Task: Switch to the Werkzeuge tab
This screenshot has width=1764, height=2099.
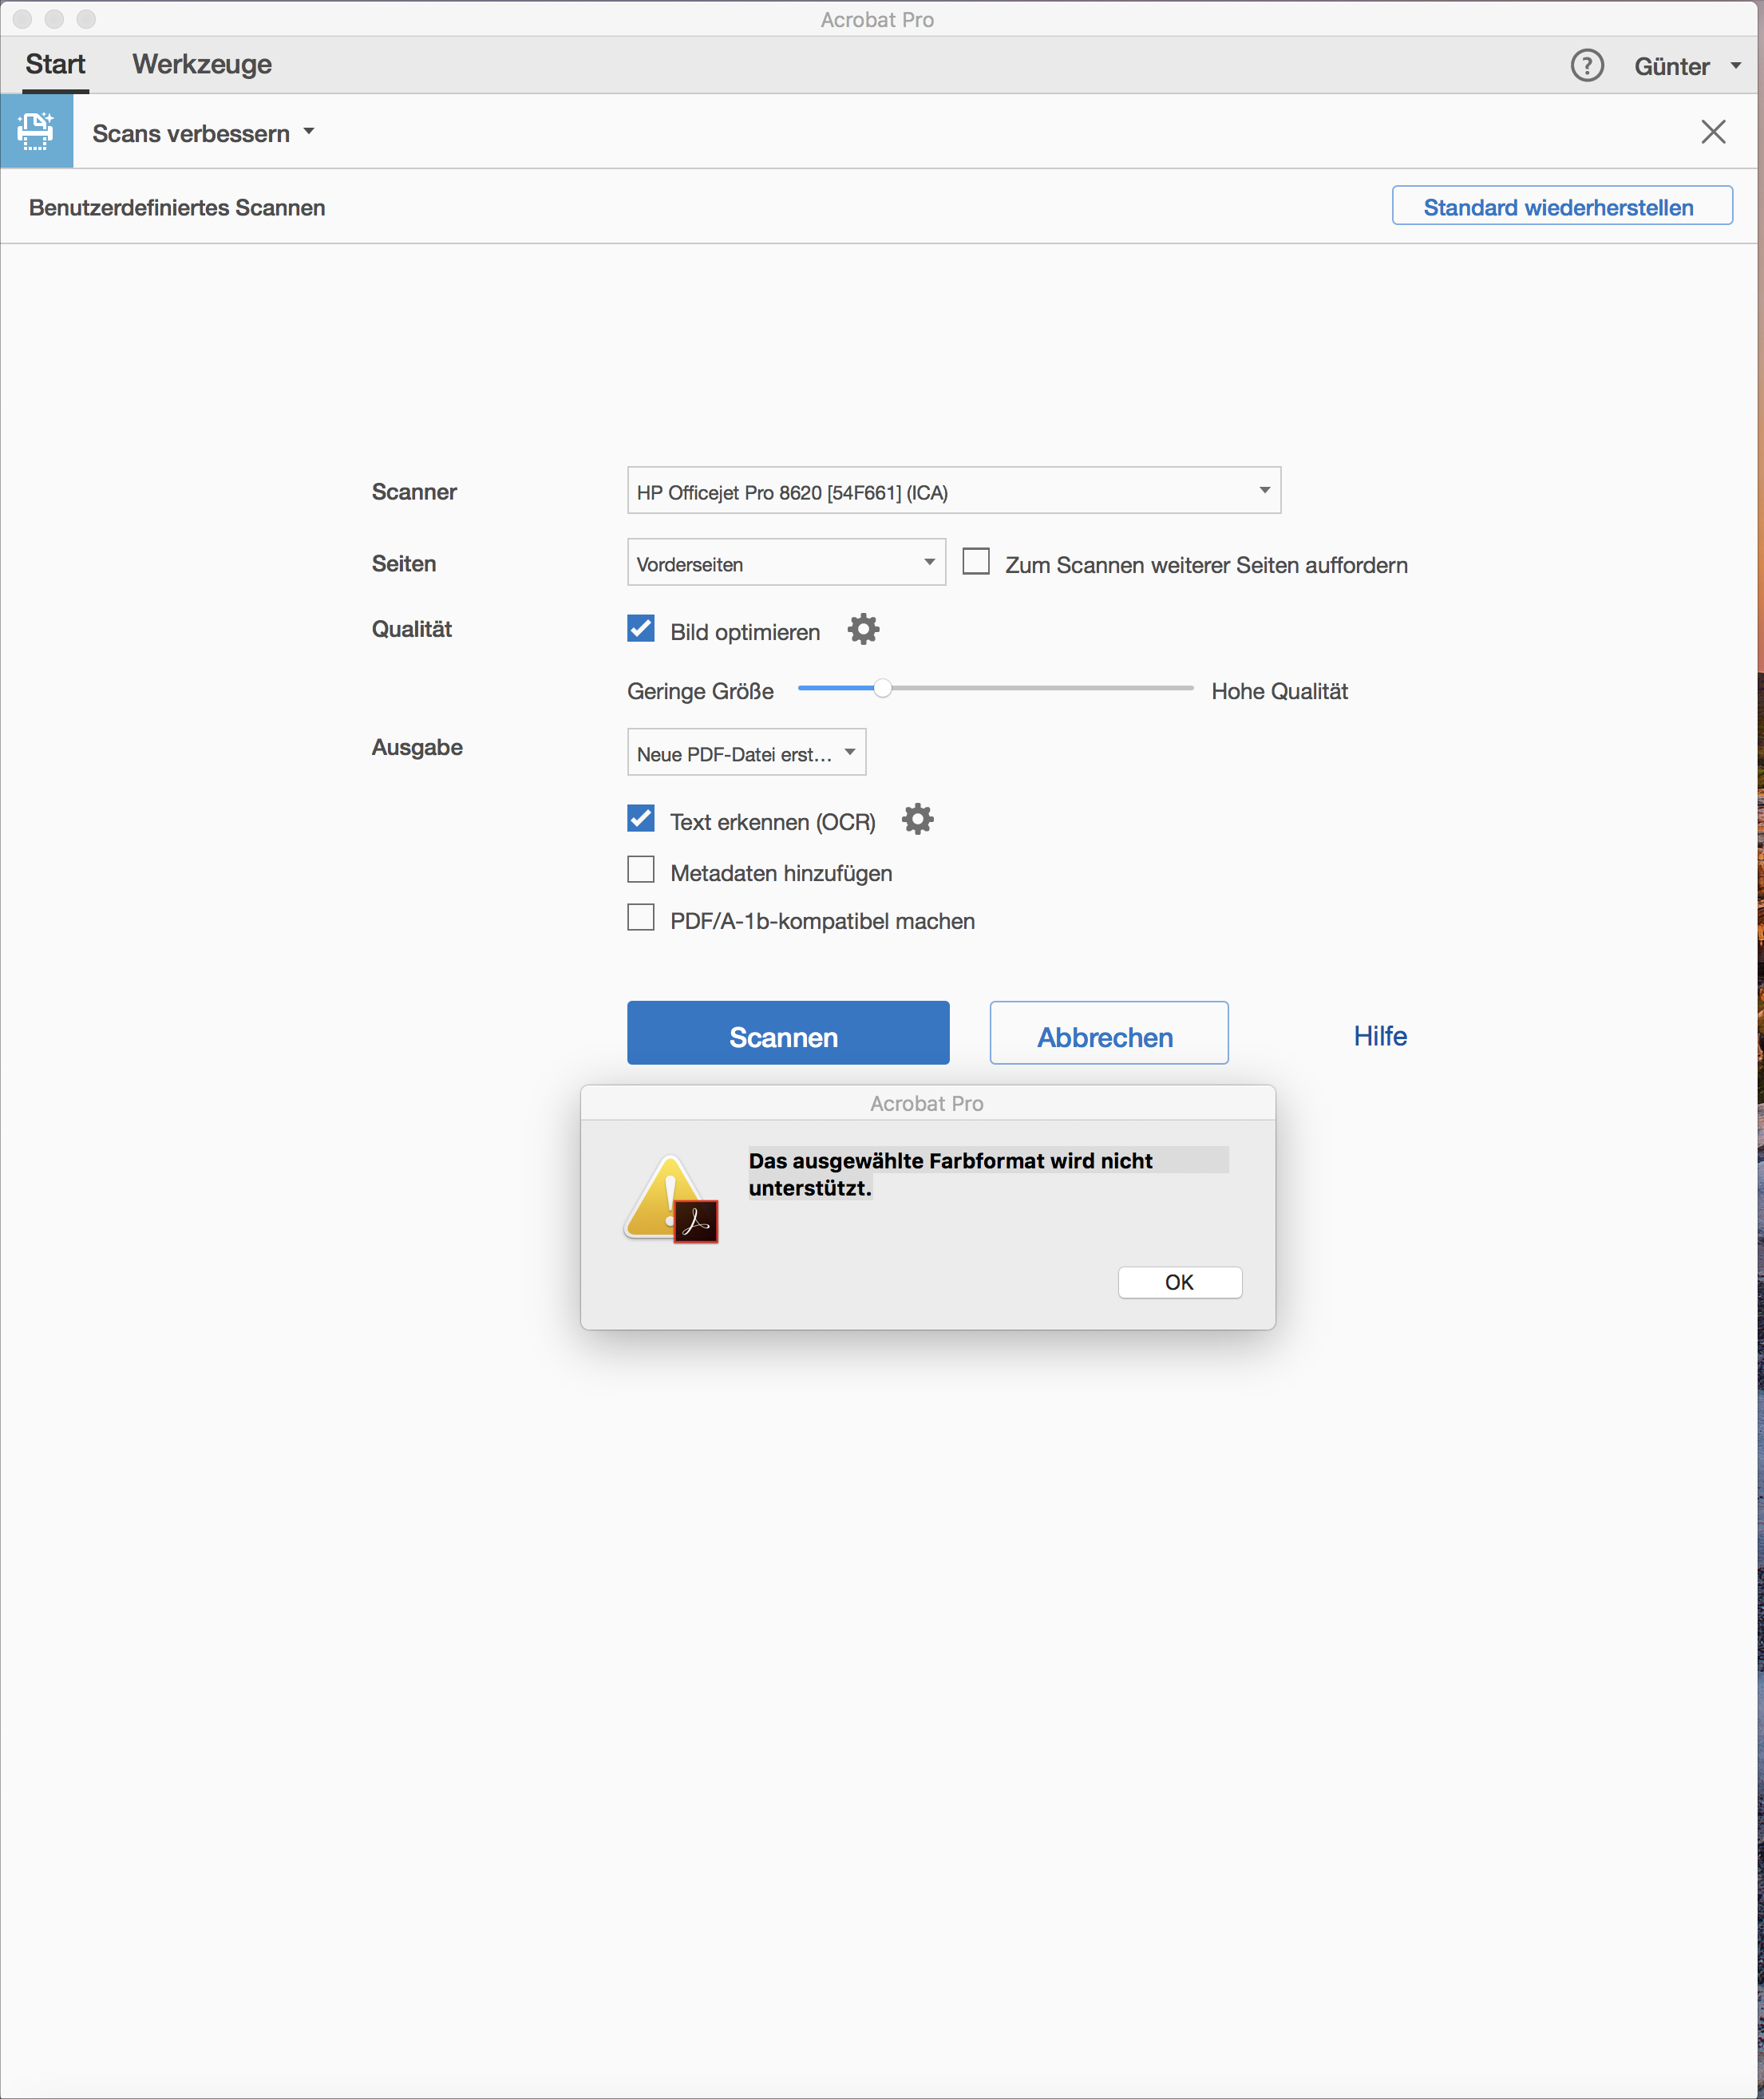Action: pyautogui.click(x=202, y=65)
